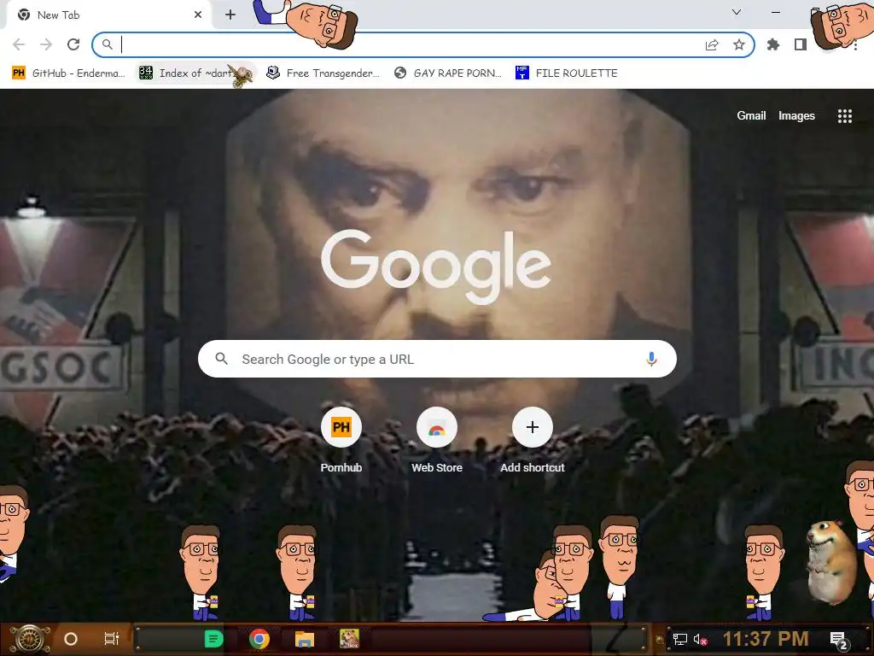Viewport: 874px width, 656px height.
Task: Click the magnifier icon in the address bar
Action: pyautogui.click(x=107, y=44)
